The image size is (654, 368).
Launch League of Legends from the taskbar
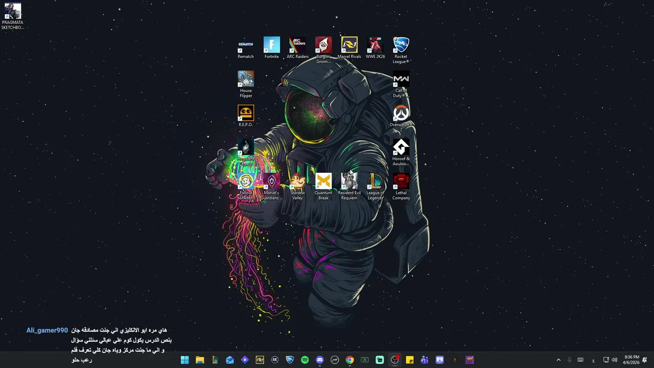[x=215, y=360]
